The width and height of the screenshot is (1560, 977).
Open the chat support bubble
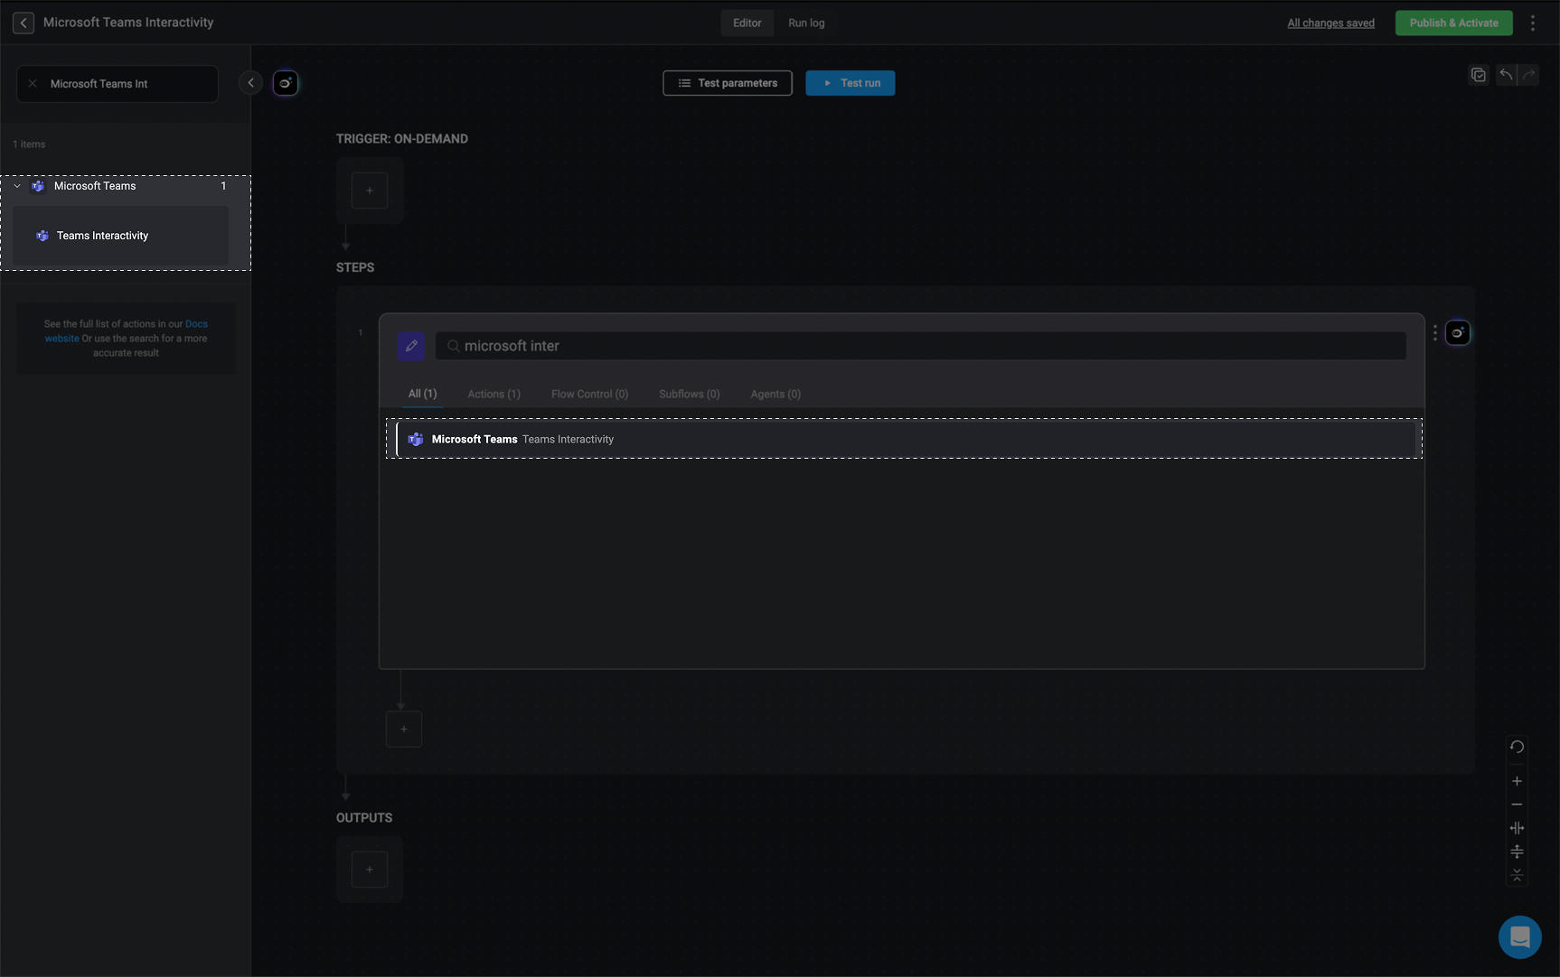(x=1520, y=937)
